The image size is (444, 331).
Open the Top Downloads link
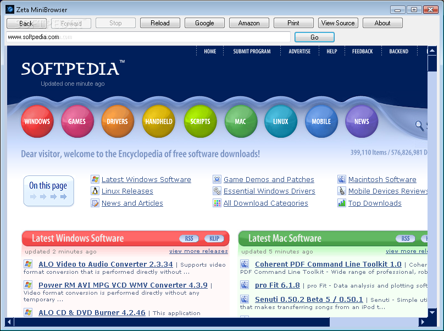[375, 203]
